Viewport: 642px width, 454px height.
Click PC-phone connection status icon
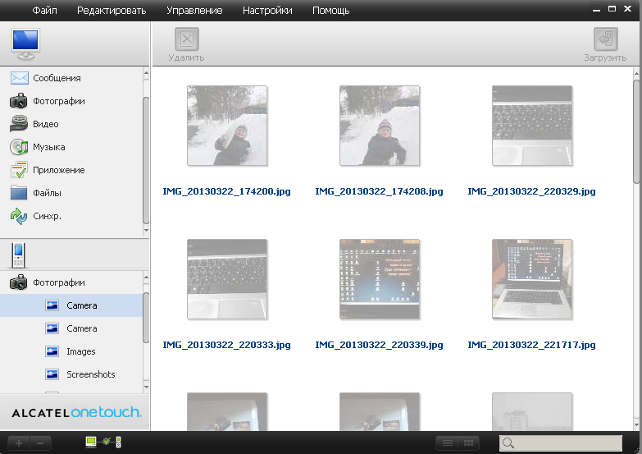coord(103,442)
